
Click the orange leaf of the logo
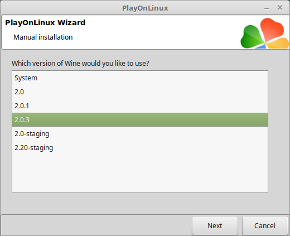click(278, 43)
